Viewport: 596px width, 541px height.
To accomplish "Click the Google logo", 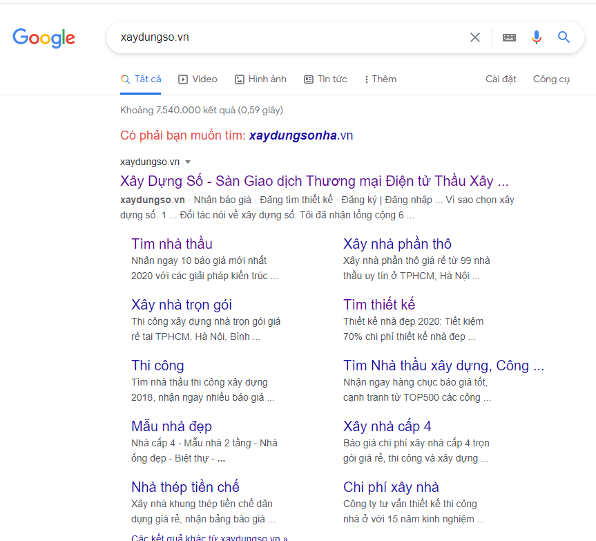I will click(44, 38).
